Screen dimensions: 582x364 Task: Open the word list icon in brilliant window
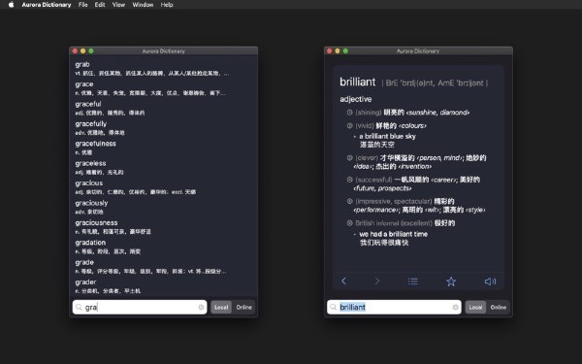pos(413,281)
